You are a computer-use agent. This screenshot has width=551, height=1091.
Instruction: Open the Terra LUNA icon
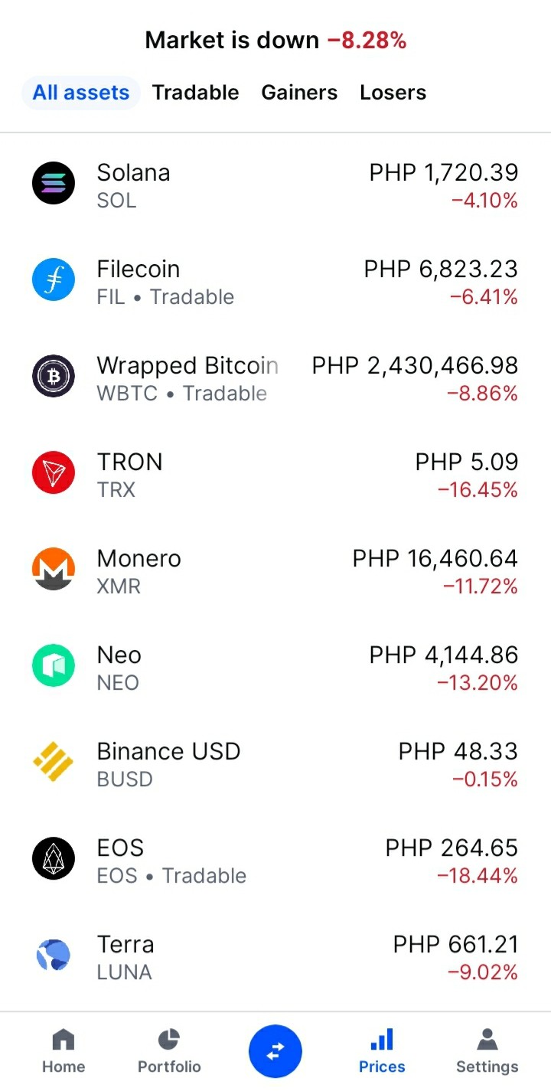click(x=54, y=955)
